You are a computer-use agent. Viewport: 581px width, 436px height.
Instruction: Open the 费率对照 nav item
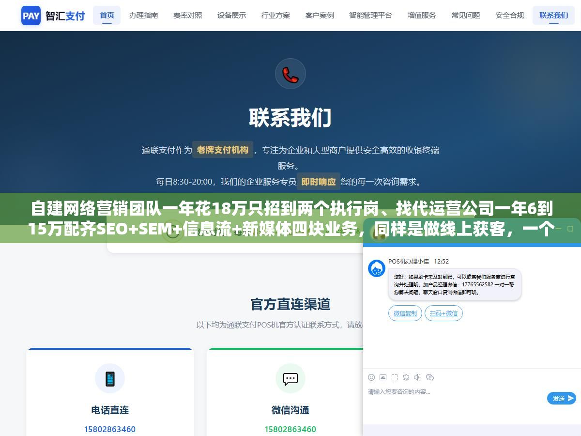coord(187,16)
